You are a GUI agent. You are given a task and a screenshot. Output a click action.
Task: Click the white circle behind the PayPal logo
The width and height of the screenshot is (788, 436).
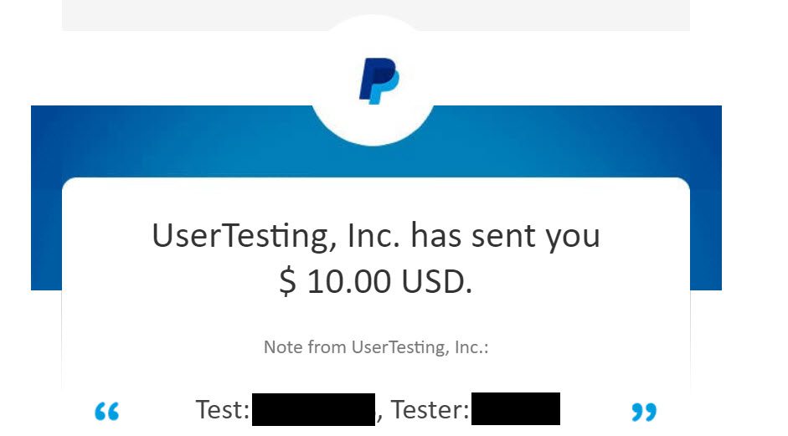click(x=373, y=80)
